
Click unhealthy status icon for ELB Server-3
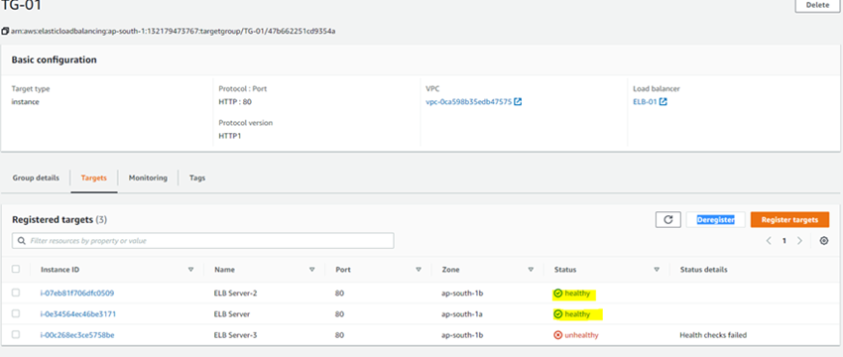(558, 335)
